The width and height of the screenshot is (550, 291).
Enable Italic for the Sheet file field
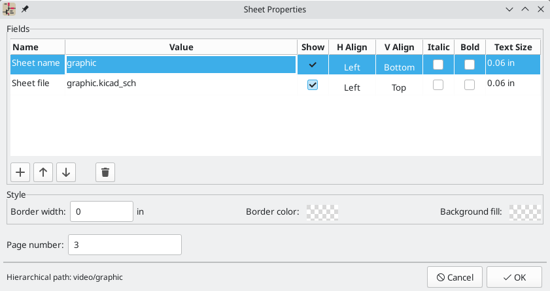(438, 85)
